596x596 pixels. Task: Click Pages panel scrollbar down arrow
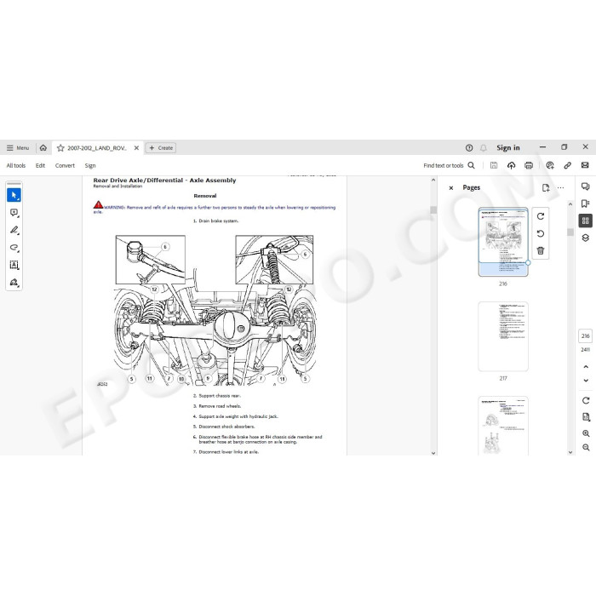570,452
